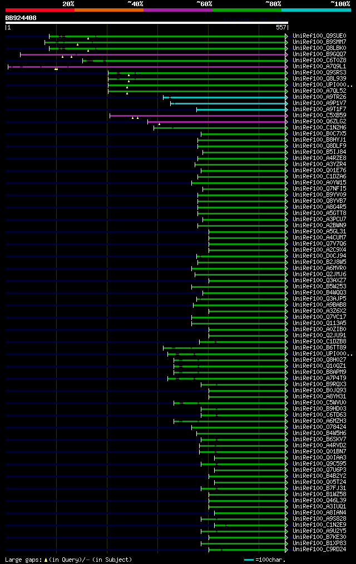Select the UniRef100_A4RZE8 label

[x=319, y=158]
